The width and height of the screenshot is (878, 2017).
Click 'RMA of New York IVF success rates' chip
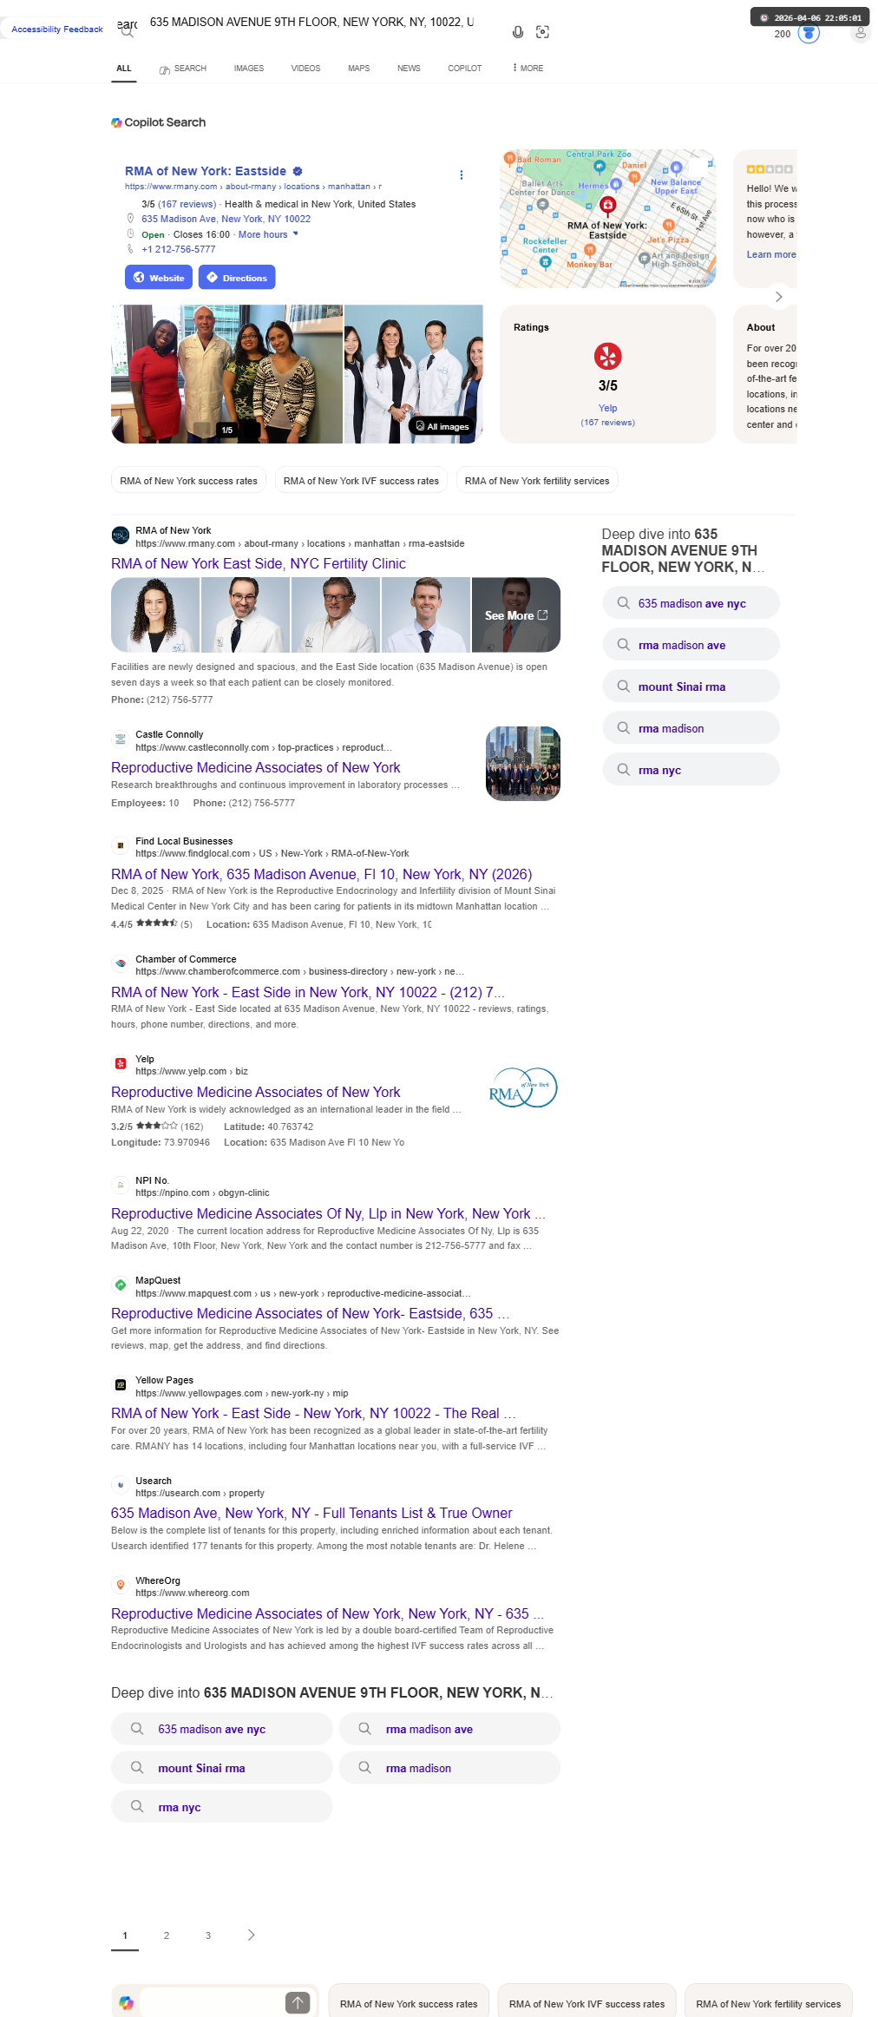point(361,481)
